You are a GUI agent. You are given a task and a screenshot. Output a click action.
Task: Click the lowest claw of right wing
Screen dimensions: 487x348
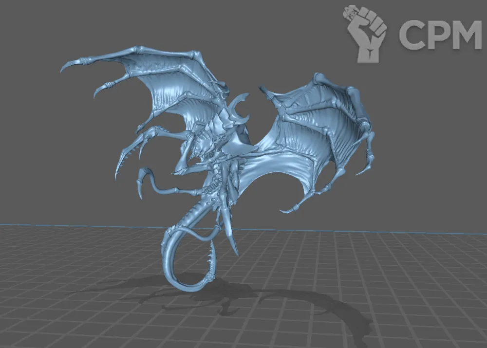[x=287, y=210]
